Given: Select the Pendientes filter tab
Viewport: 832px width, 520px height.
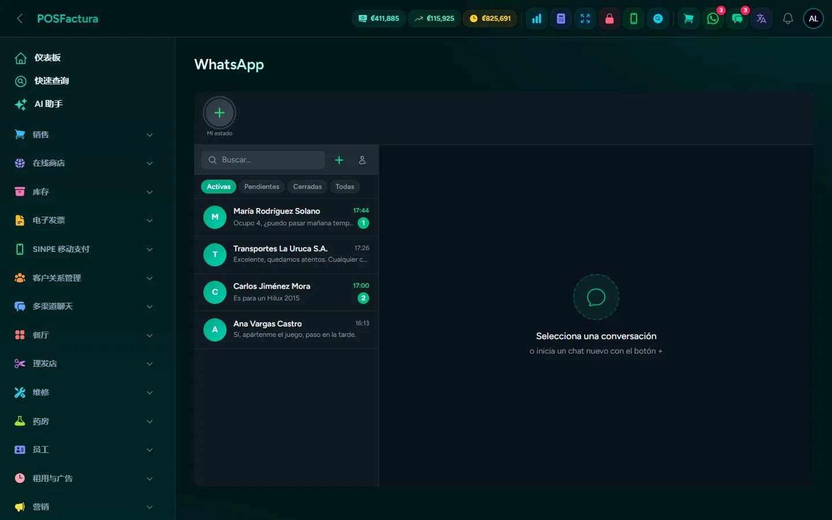Looking at the screenshot, I should 262,187.
